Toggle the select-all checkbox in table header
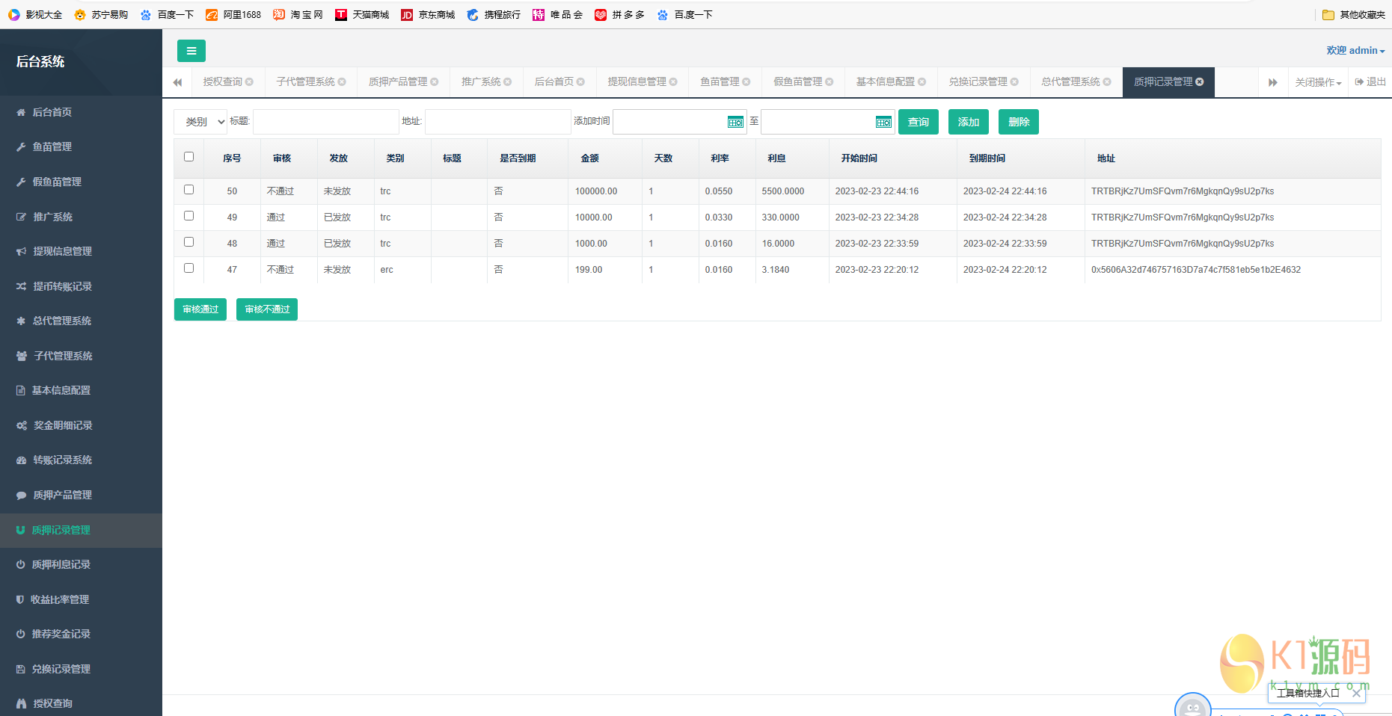Screen dimensions: 1392x716 click(188, 157)
